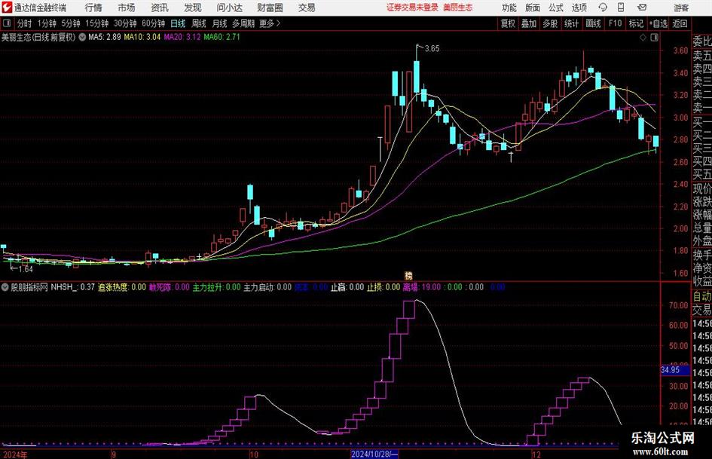Click the 1.64 low price label
This screenshot has height=459, width=712.
pyautogui.click(x=26, y=269)
